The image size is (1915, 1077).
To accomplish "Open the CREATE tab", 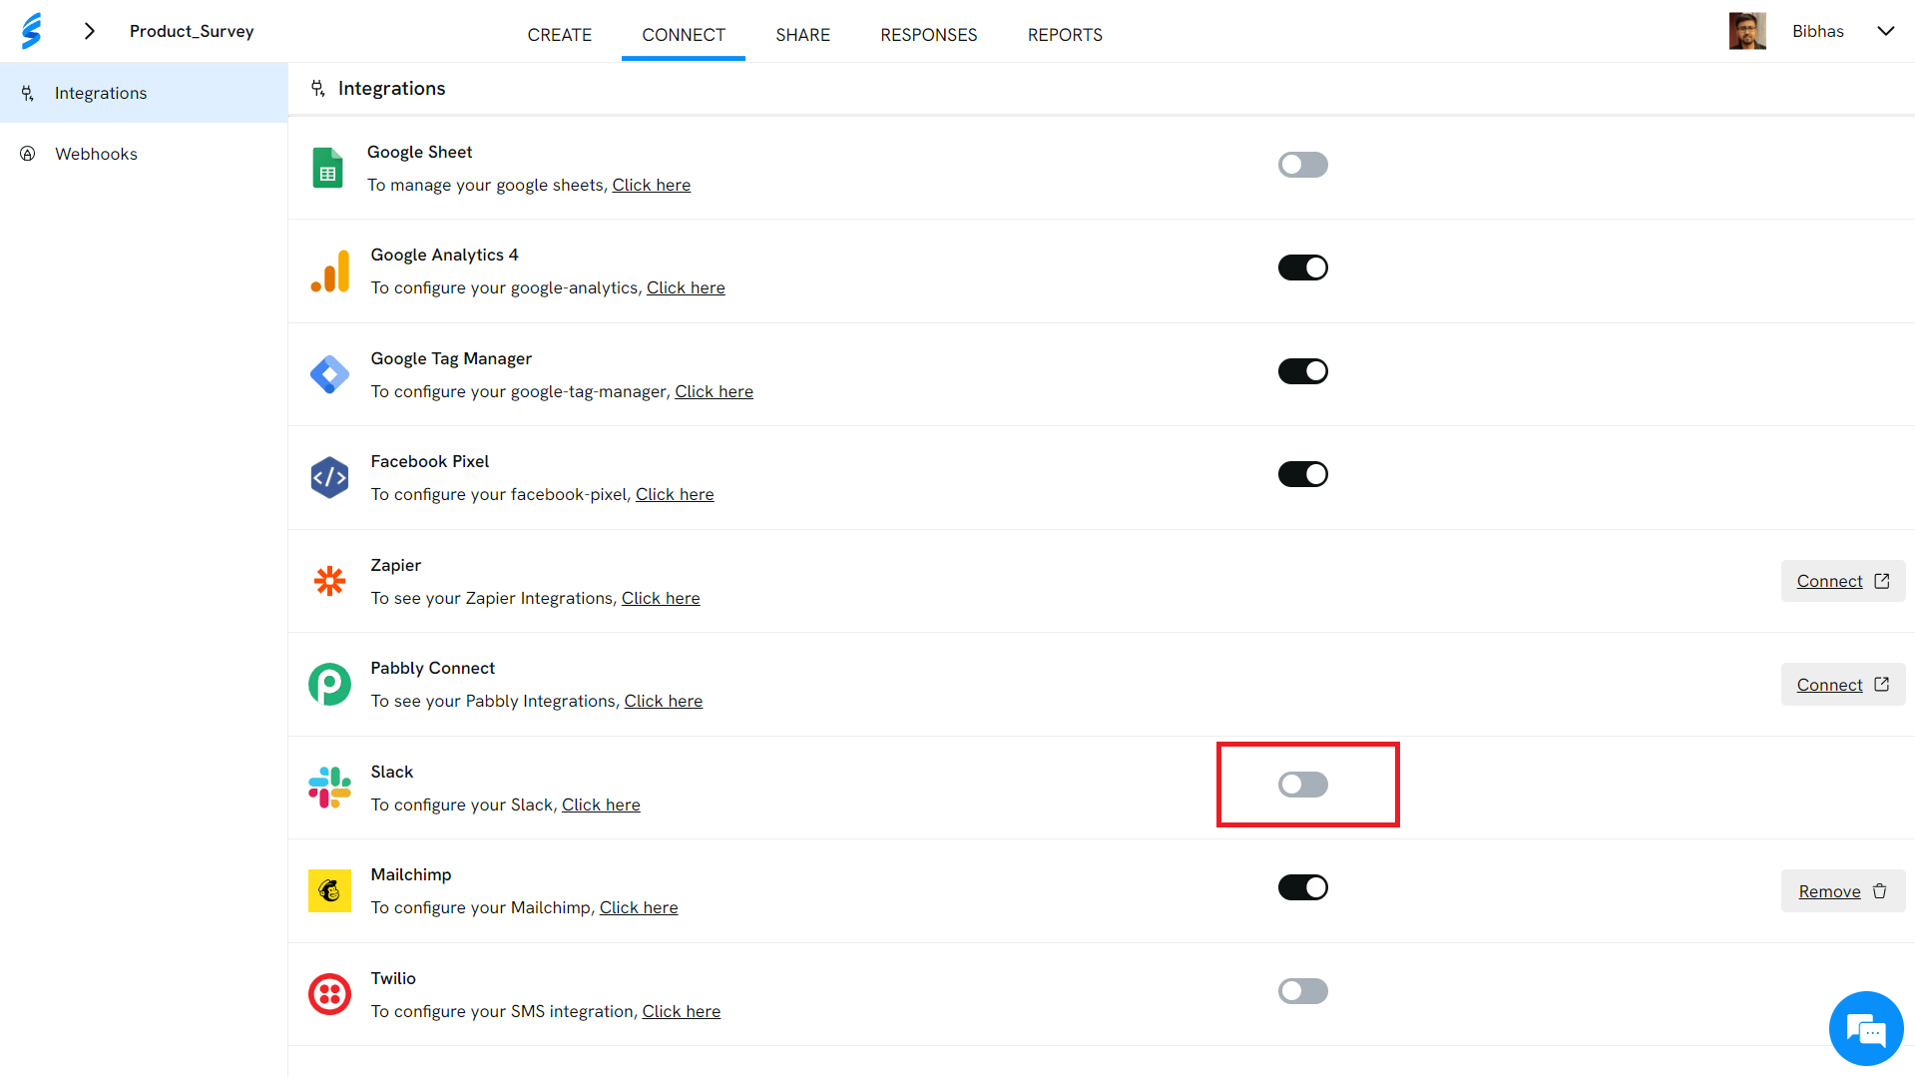I will tap(559, 35).
